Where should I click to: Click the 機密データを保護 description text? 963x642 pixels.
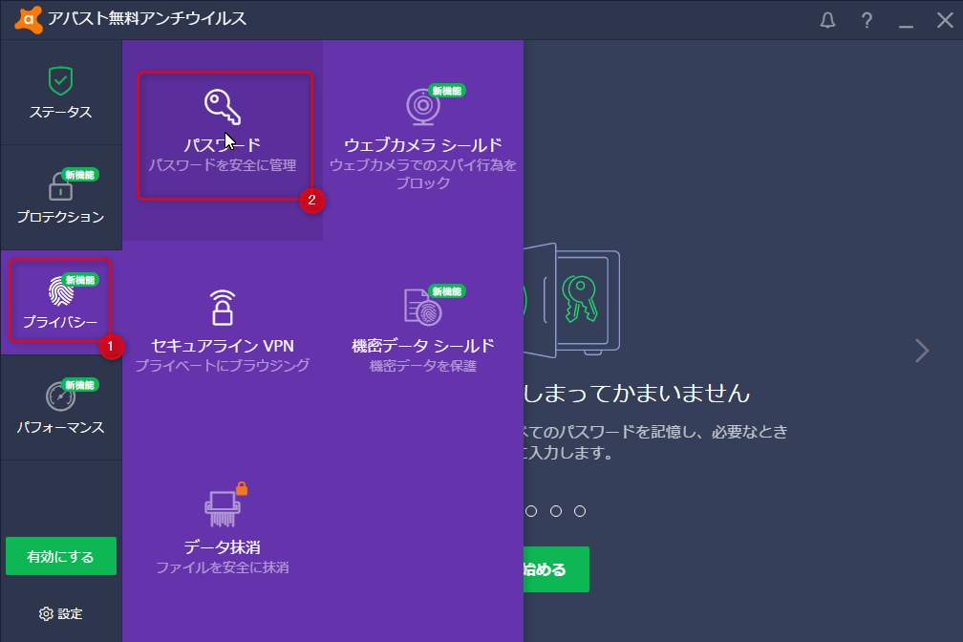tap(423, 366)
